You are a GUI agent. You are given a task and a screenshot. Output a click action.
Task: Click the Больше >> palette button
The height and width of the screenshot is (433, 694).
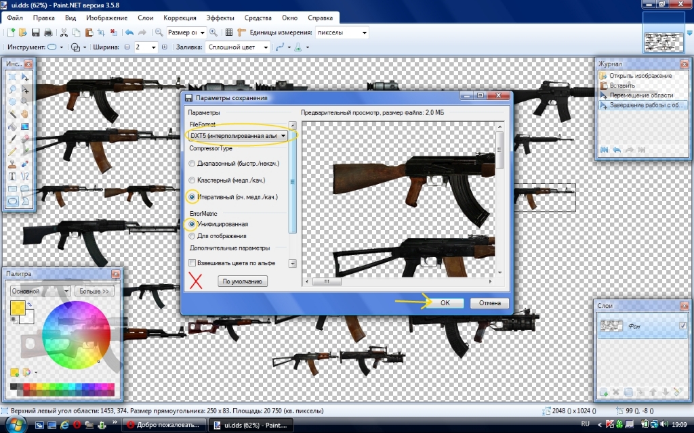94,291
